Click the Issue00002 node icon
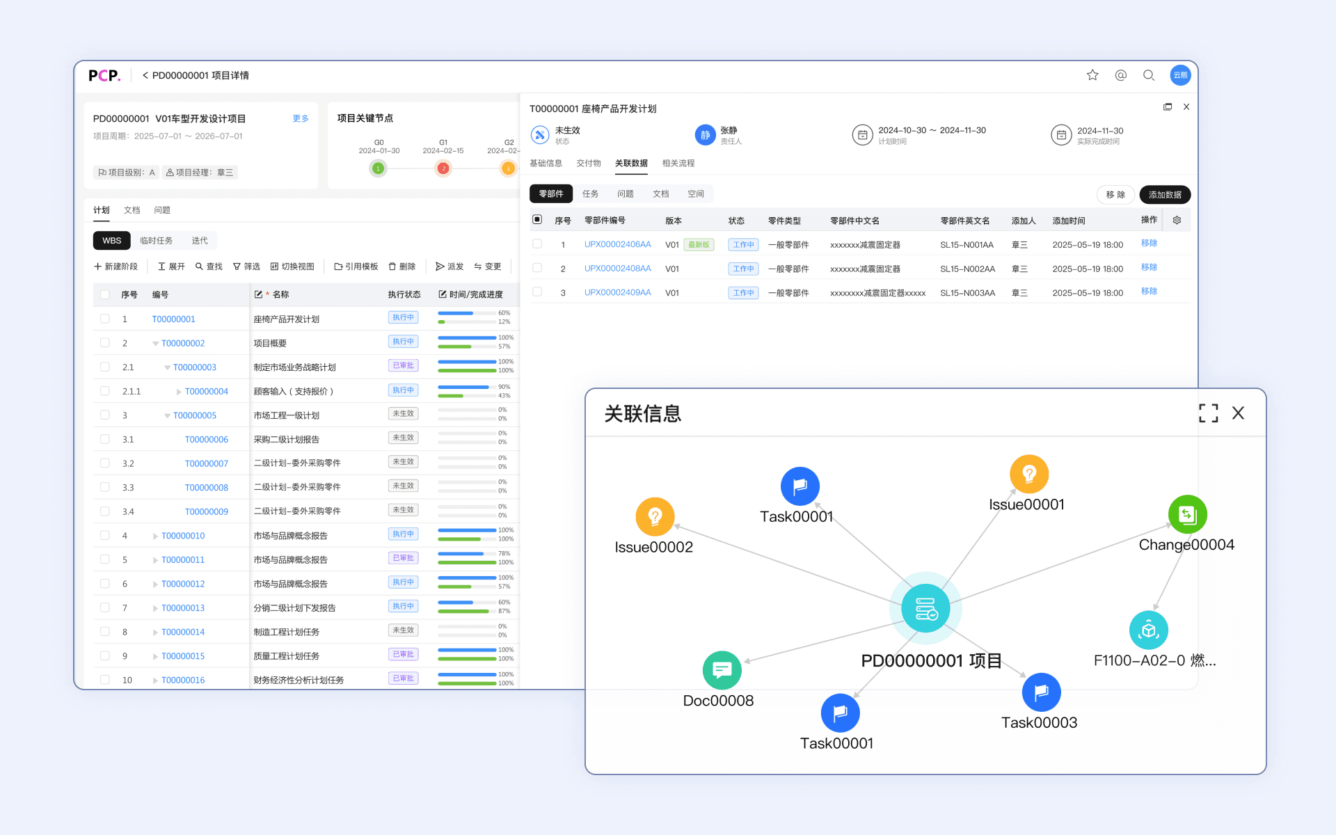The height and width of the screenshot is (835, 1336). [655, 517]
